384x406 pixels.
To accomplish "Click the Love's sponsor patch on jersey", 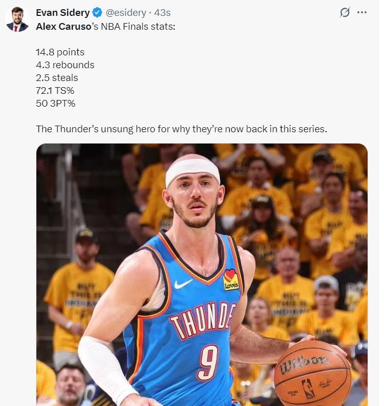I will 231,279.
